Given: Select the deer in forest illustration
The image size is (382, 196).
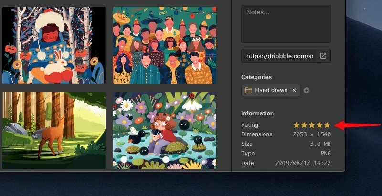Looking at the screenshot, I should coord(54,130).
